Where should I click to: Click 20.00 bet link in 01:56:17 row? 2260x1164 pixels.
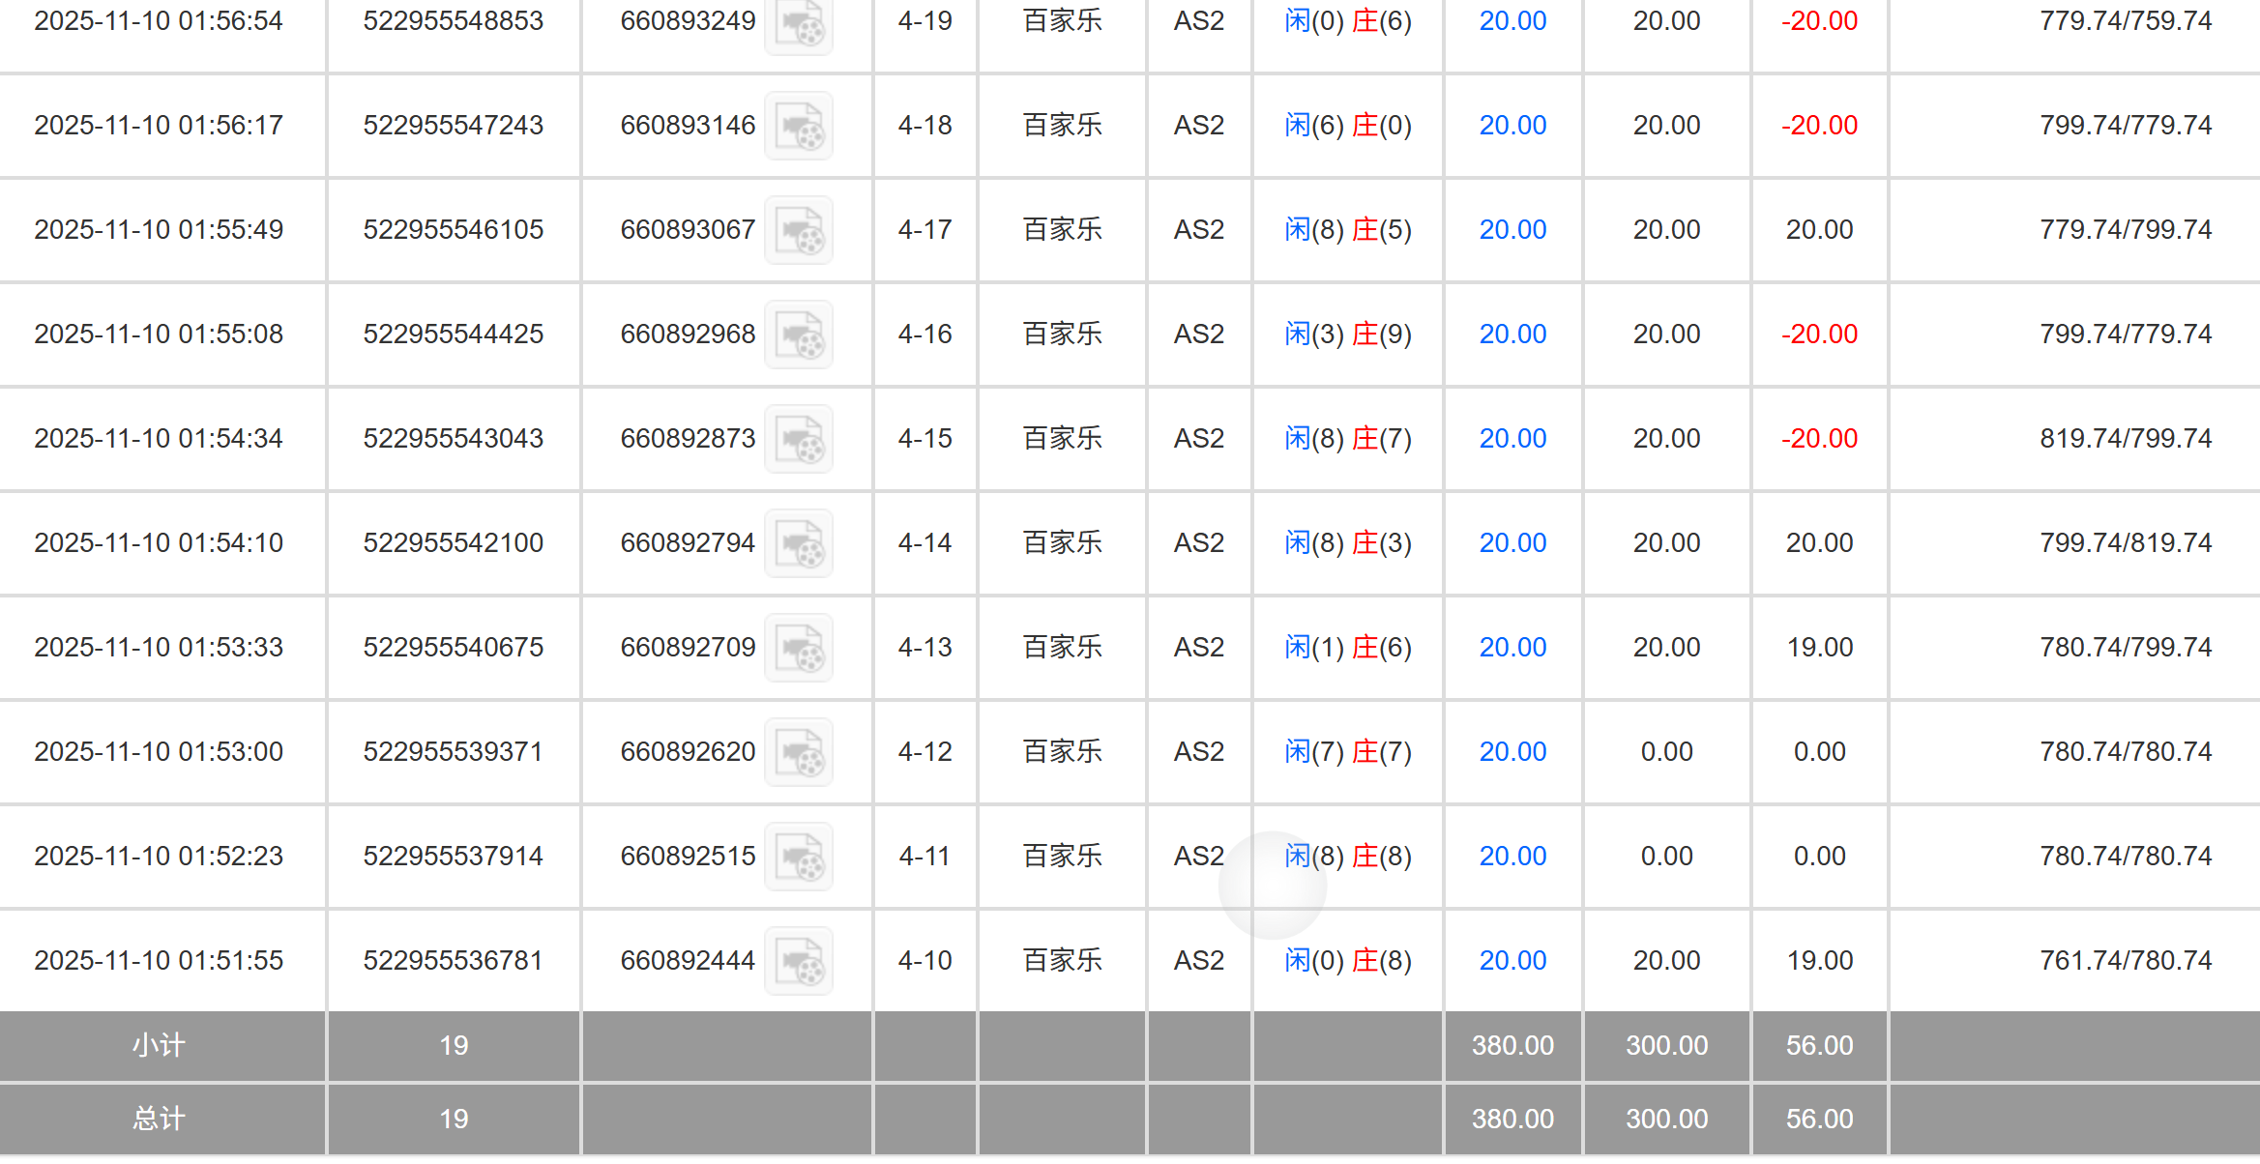tap(1512, 125)
